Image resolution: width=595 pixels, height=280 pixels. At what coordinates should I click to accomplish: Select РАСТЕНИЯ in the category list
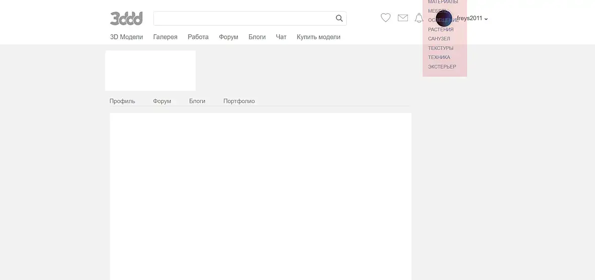441,29
